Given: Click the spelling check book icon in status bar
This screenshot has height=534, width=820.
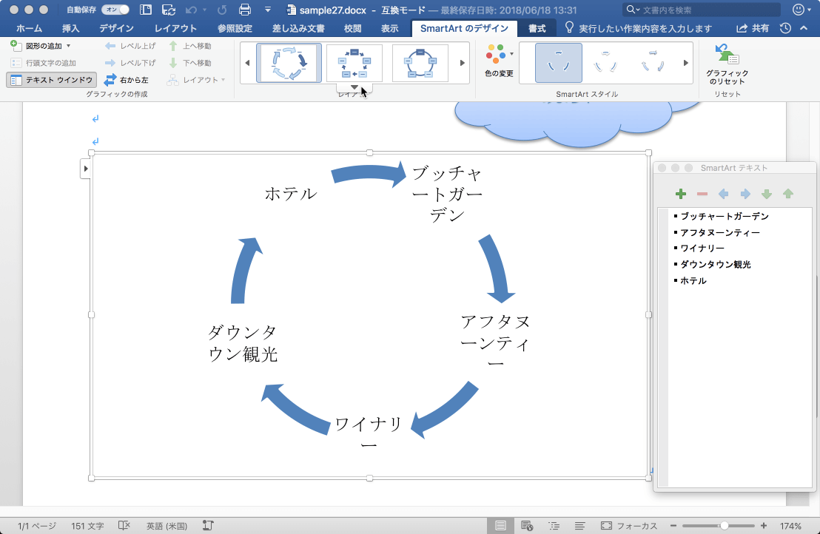Looking at the screenshot, I should pyautogui.click(x=124, y=526).
